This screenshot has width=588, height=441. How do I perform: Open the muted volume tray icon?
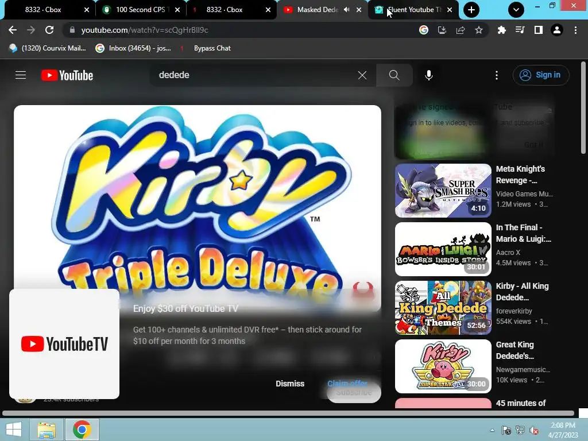coord(534,430)
